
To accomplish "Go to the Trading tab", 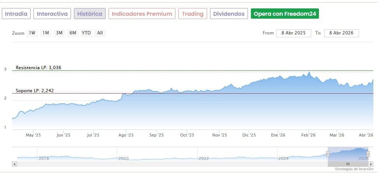I will pos(192,14).
